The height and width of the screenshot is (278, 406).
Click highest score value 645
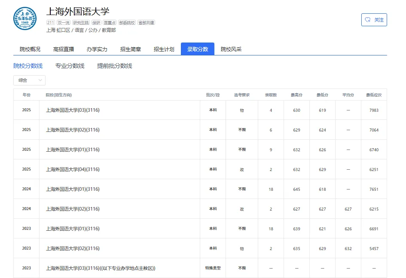(x=296, y=189)
